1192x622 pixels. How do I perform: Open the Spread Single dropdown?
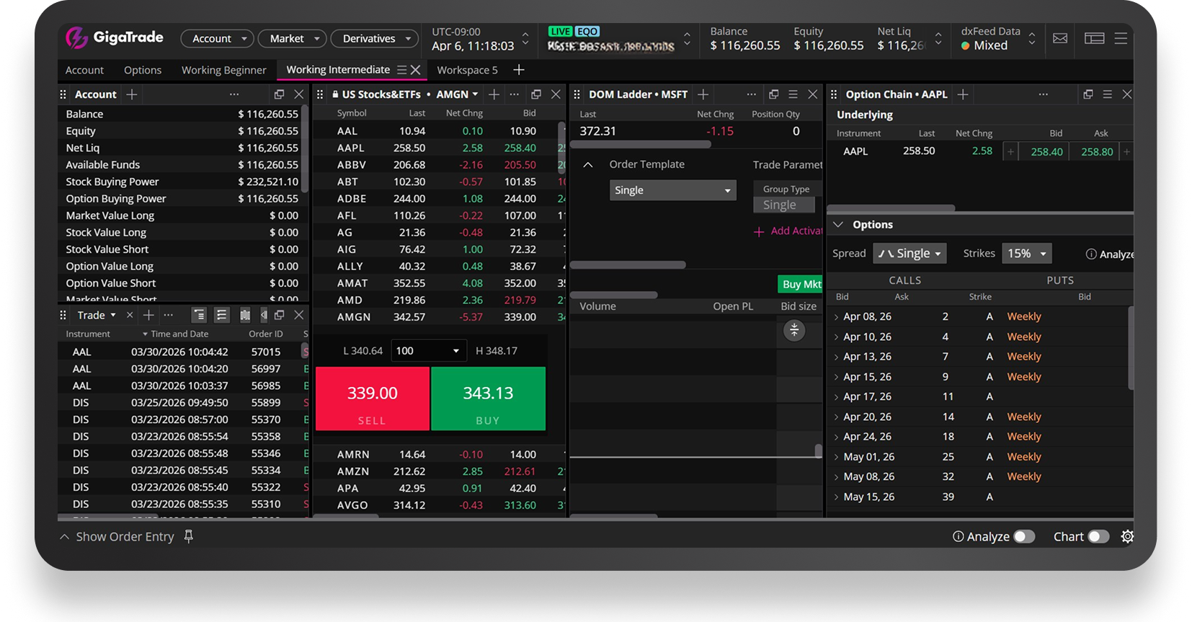909,254
